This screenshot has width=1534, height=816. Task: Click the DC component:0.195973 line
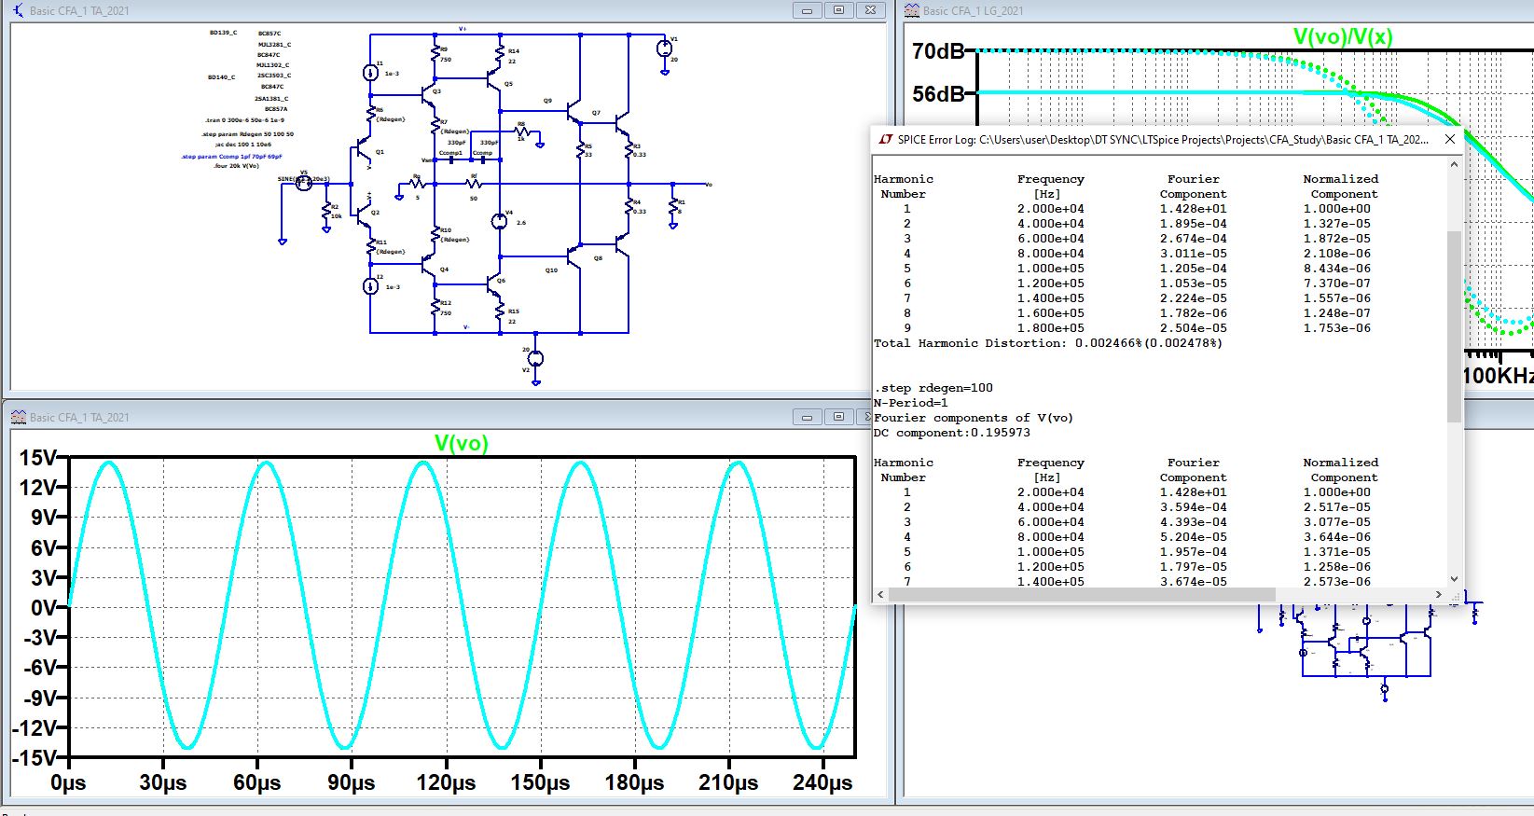point(952,433)
